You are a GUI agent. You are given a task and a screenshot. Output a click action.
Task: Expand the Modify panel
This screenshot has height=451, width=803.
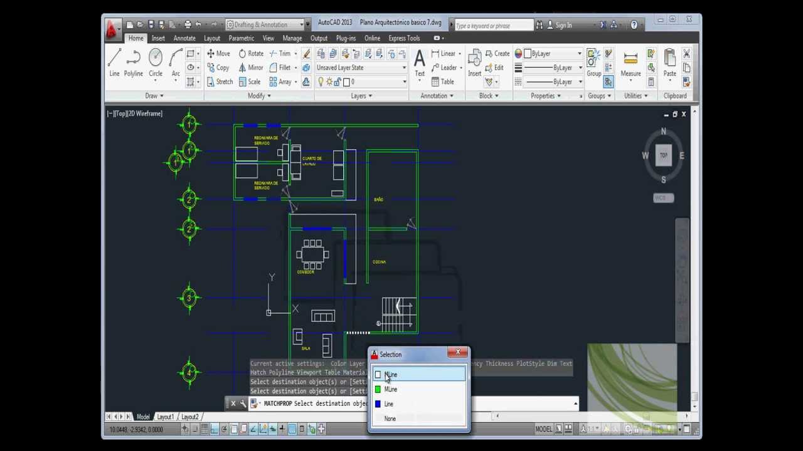(259, 96)
